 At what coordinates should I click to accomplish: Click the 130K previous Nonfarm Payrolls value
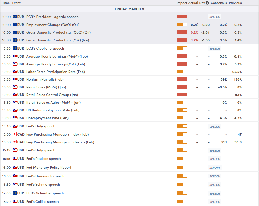[238, 79]
